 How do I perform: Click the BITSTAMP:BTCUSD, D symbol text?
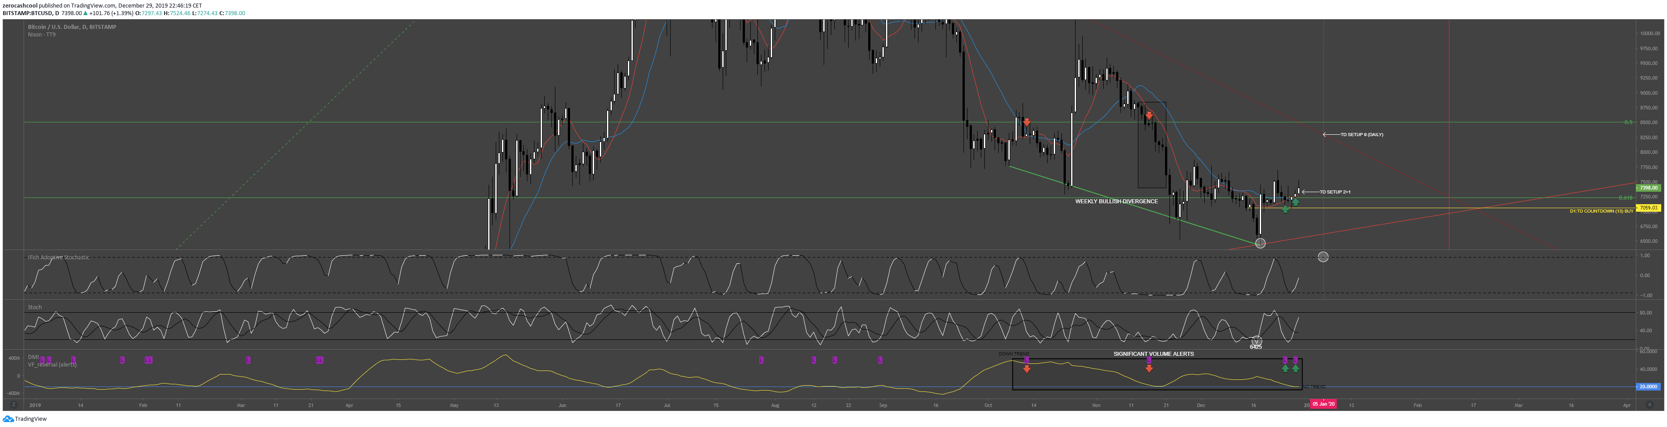[30, 13]
